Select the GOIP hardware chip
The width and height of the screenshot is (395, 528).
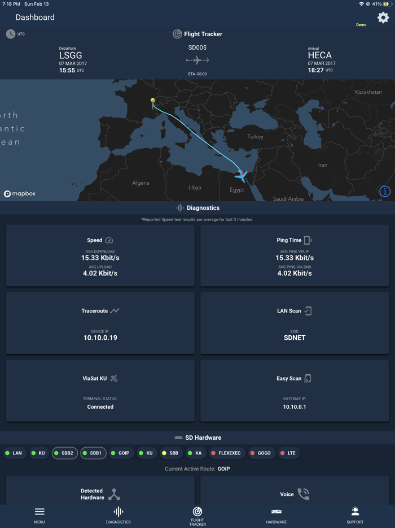pyautogui.click(x=121, y=453)
